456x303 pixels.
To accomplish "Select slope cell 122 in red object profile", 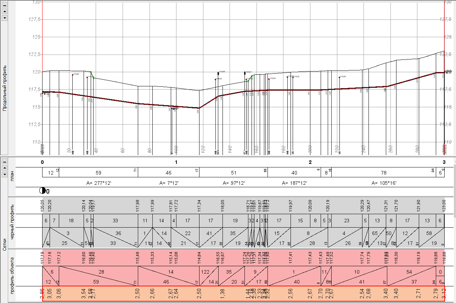I will [x=205, y=272].
